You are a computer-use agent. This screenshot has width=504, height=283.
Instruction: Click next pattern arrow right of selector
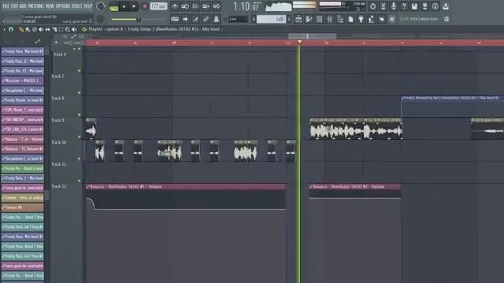tap(289, 19)
